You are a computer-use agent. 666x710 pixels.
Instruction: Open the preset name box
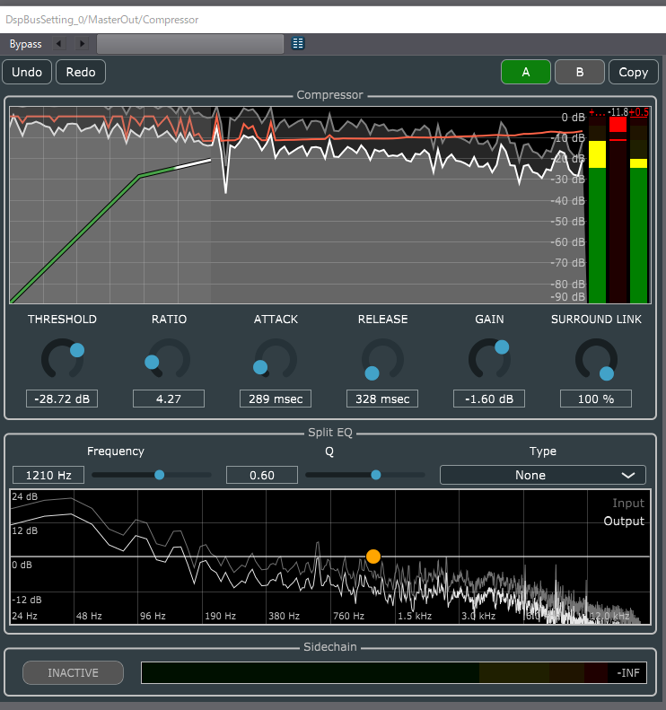(x=190, y=44)
